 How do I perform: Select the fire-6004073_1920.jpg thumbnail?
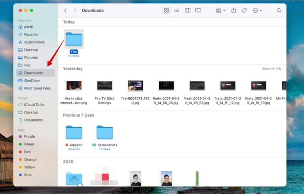click(x=135, y=86)
